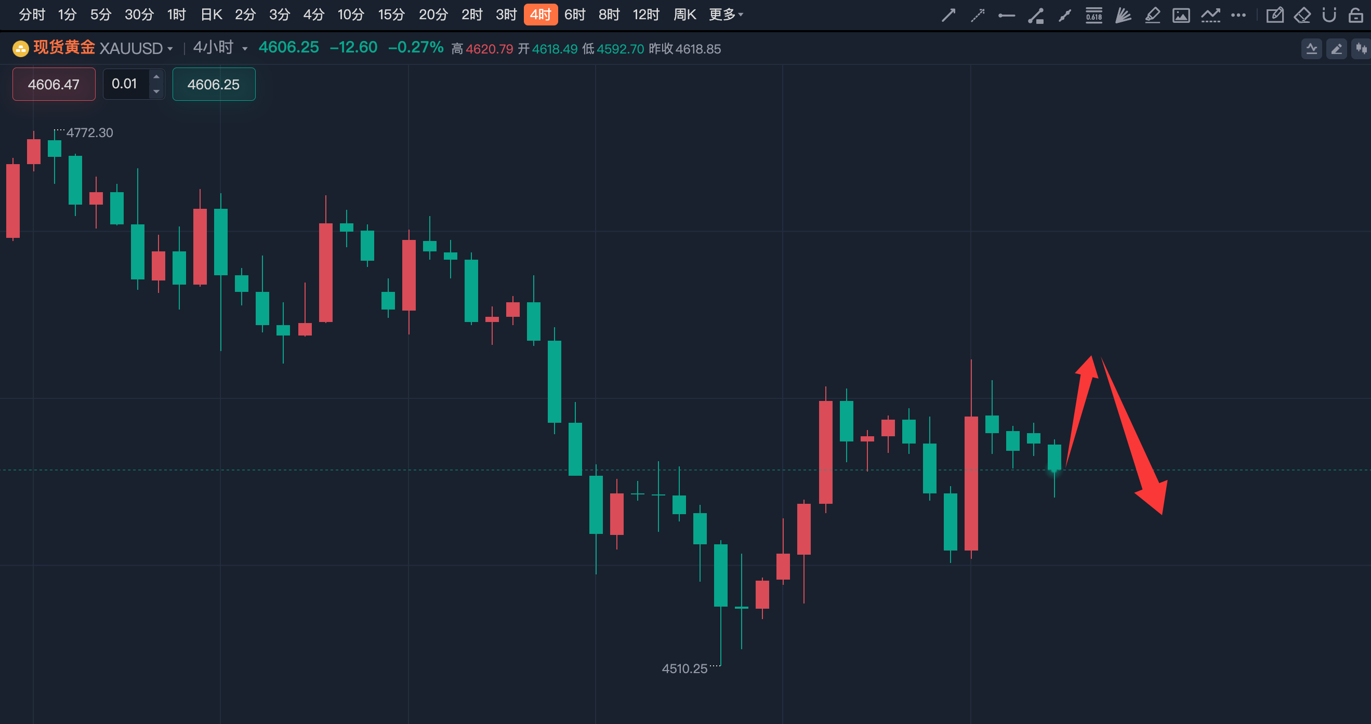The width and height of the screenshot is (1371, 724).
Task: Increase lot size with up stepper
Action: [156, 77]
